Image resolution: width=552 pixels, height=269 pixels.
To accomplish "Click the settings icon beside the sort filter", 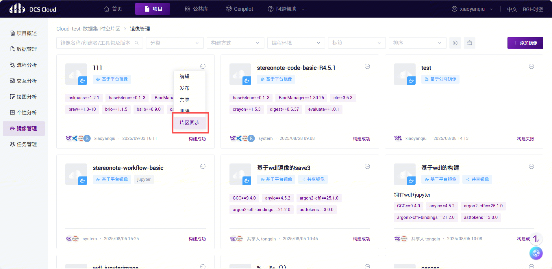I will point(455,43).
